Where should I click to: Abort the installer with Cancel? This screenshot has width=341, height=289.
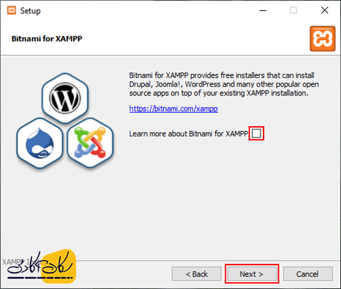[x=308, y=274]
